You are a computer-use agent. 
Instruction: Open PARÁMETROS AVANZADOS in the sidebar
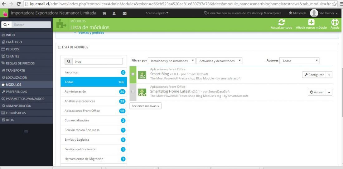click(x=26, y=99)
